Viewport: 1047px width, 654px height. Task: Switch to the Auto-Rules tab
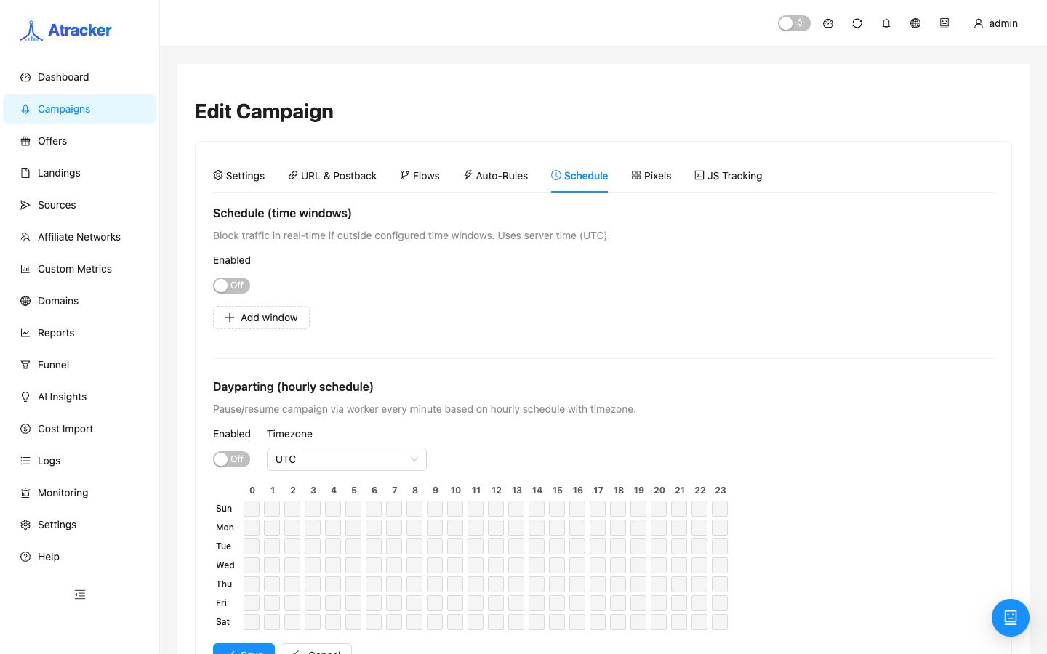click(x=496, y=176)
